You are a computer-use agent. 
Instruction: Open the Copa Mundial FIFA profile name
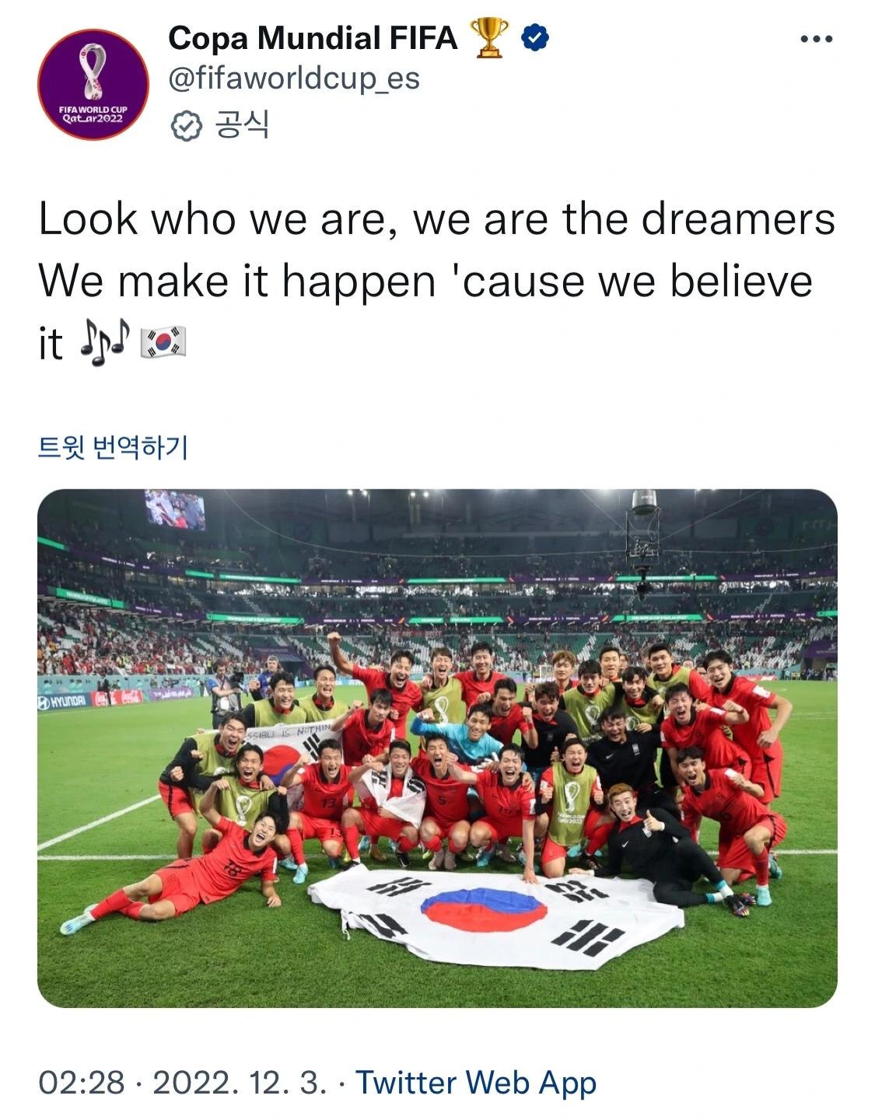pyautogui.click(x=313, y=37)
